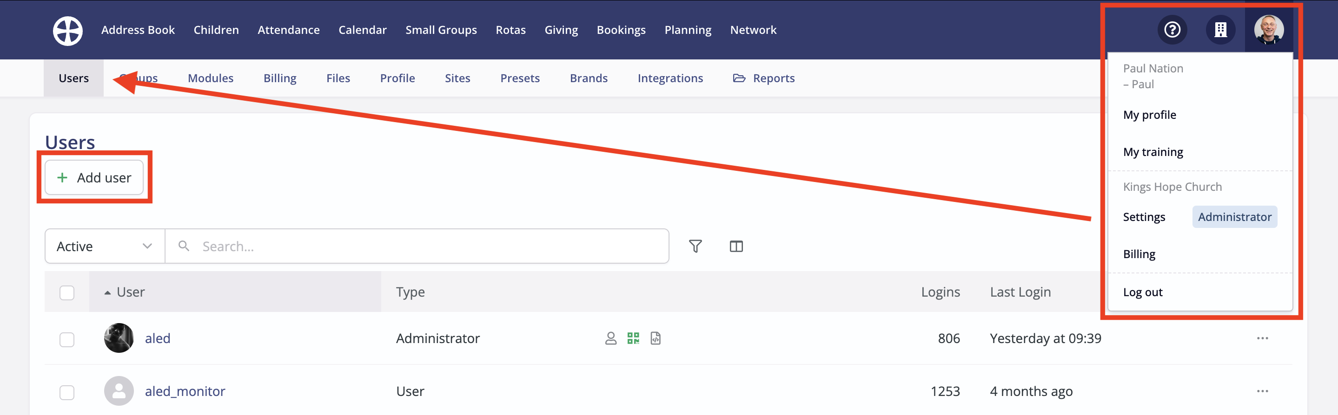Image resolution: width=1338 pixels, height=415 pixels.
Task: Open the Children module
Action: click(216, 30)
